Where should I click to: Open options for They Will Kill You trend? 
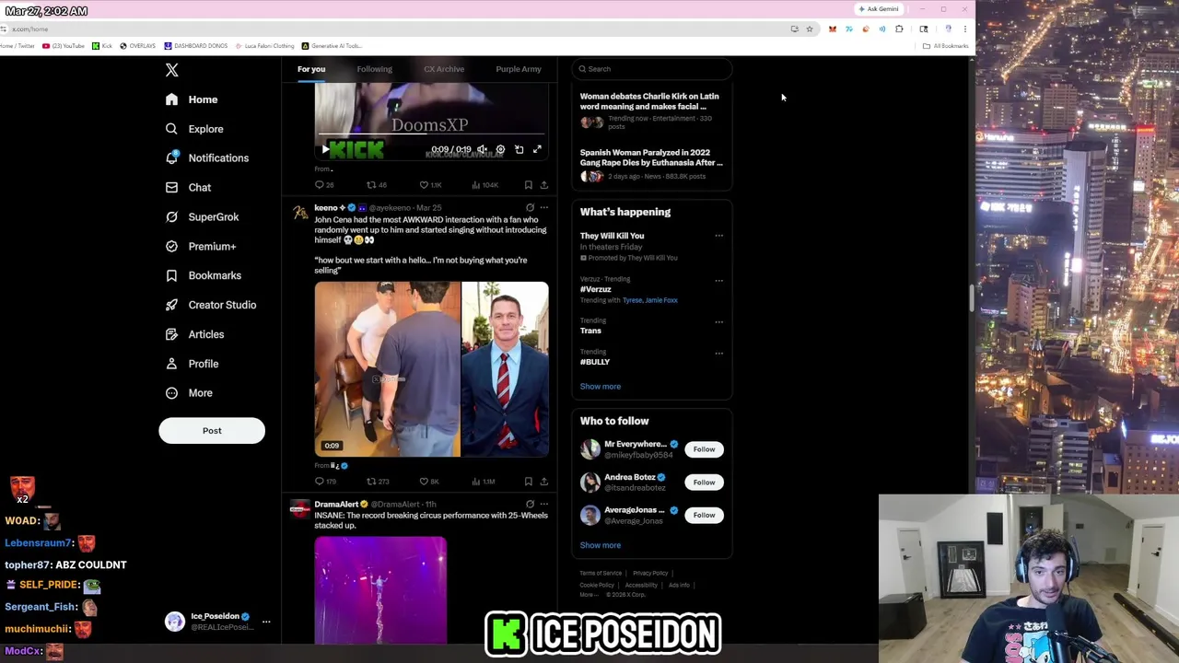tap(719, 236)
